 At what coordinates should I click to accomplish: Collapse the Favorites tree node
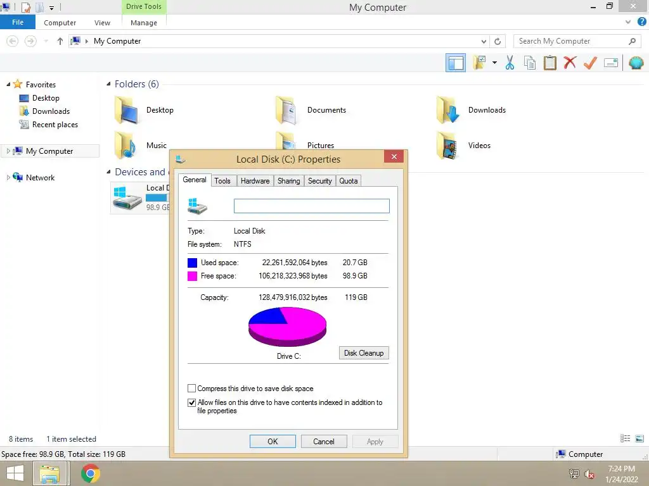point(8,84)
